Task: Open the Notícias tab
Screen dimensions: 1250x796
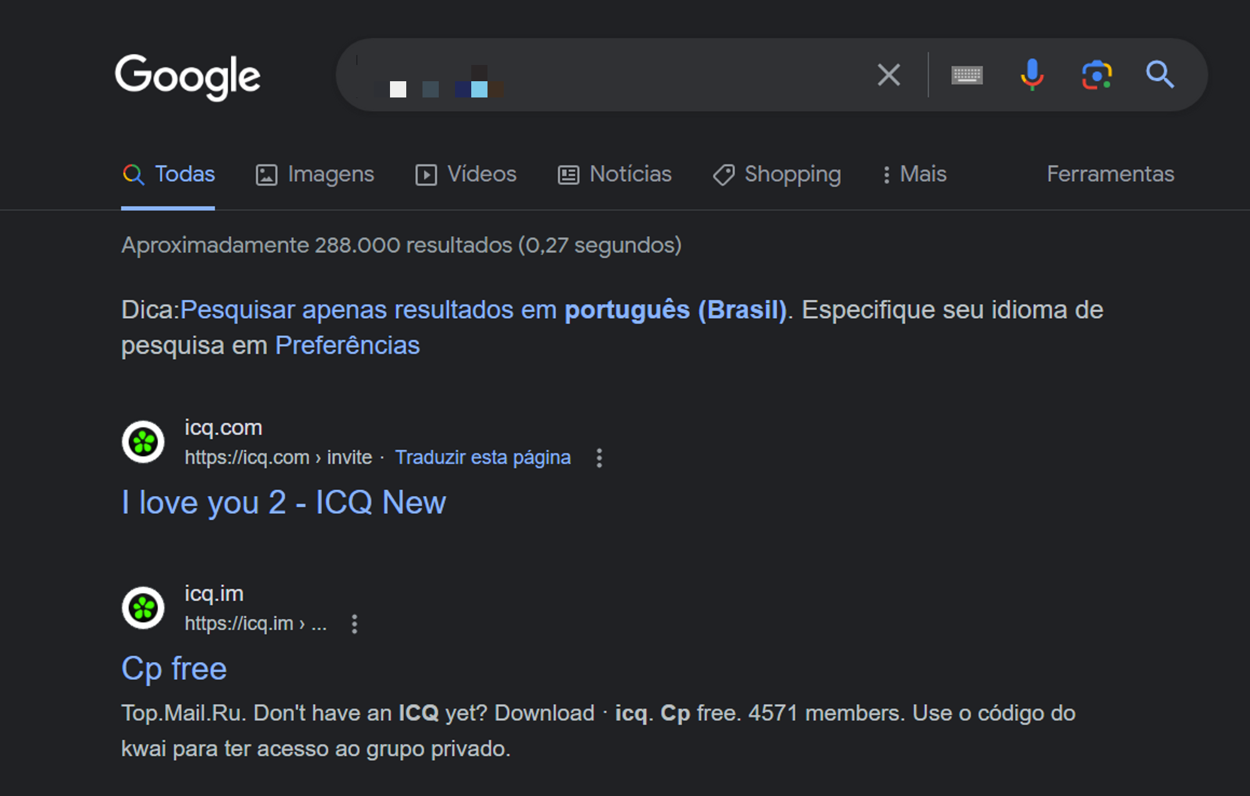Action: tap(614, 174)
